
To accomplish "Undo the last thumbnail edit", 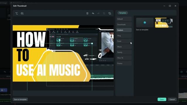I will tap(93, 13).
